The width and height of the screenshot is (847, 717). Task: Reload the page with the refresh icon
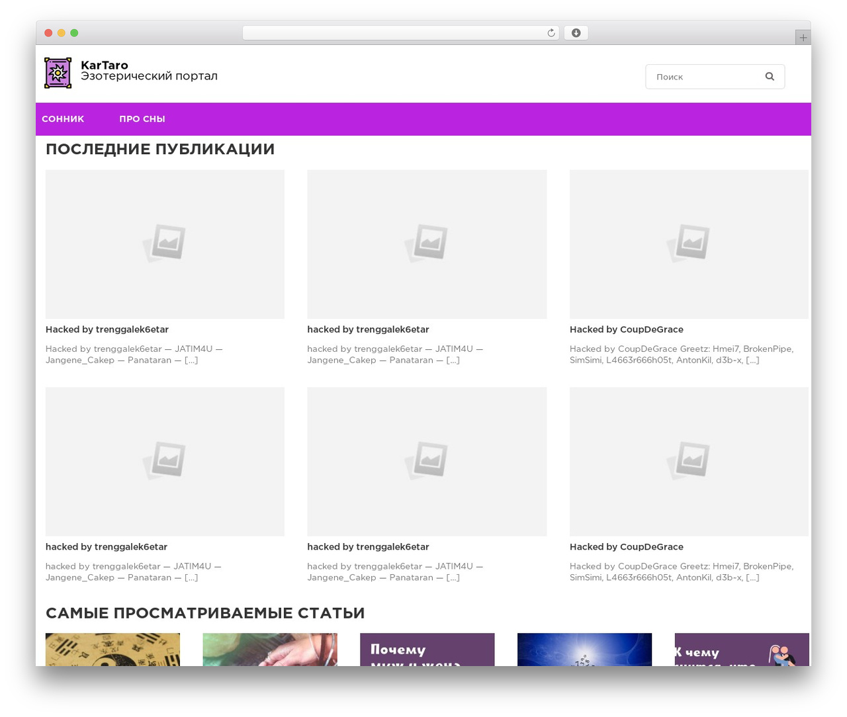click(x=551, y=33)
